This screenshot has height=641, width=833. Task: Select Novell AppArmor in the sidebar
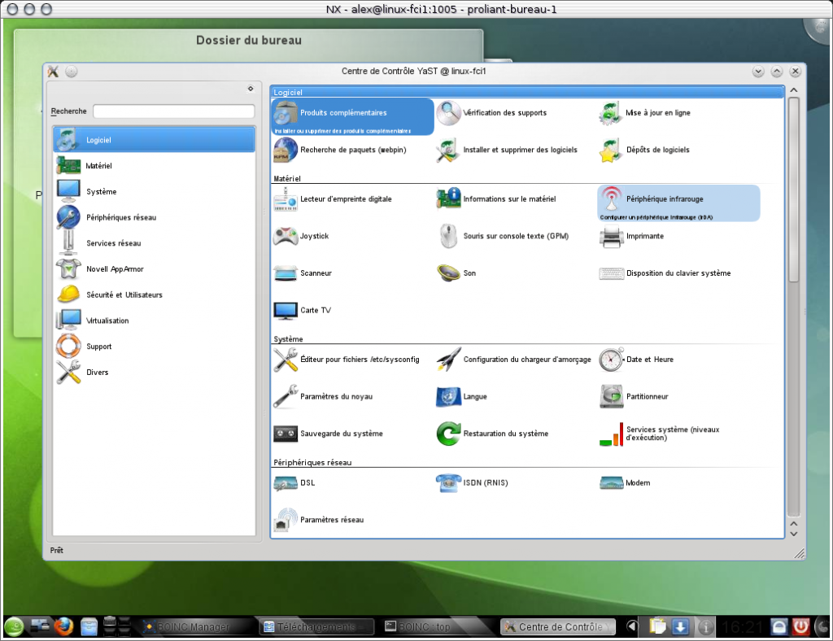pos(115,269)
